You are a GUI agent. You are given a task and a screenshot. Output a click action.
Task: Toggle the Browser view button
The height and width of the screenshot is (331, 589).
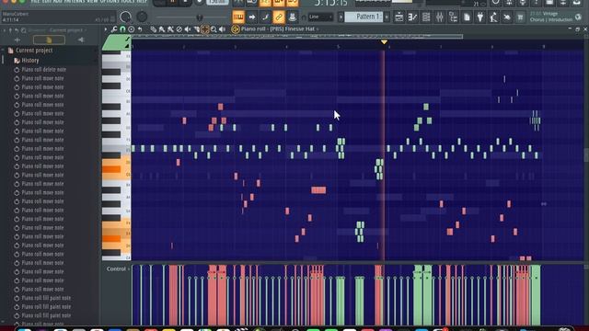point(453,17)
